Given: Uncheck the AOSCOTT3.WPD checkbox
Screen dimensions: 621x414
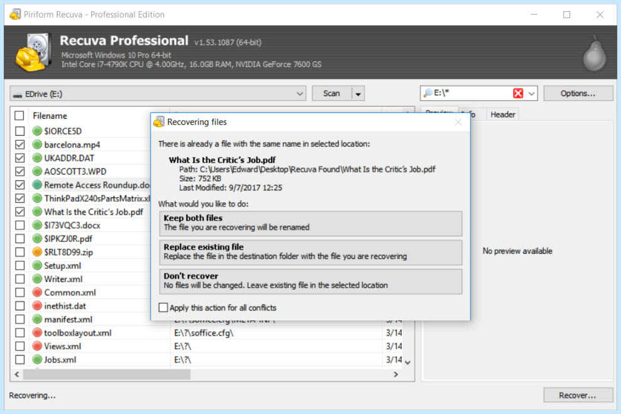Looking at the screenshot, I should 20,172.
